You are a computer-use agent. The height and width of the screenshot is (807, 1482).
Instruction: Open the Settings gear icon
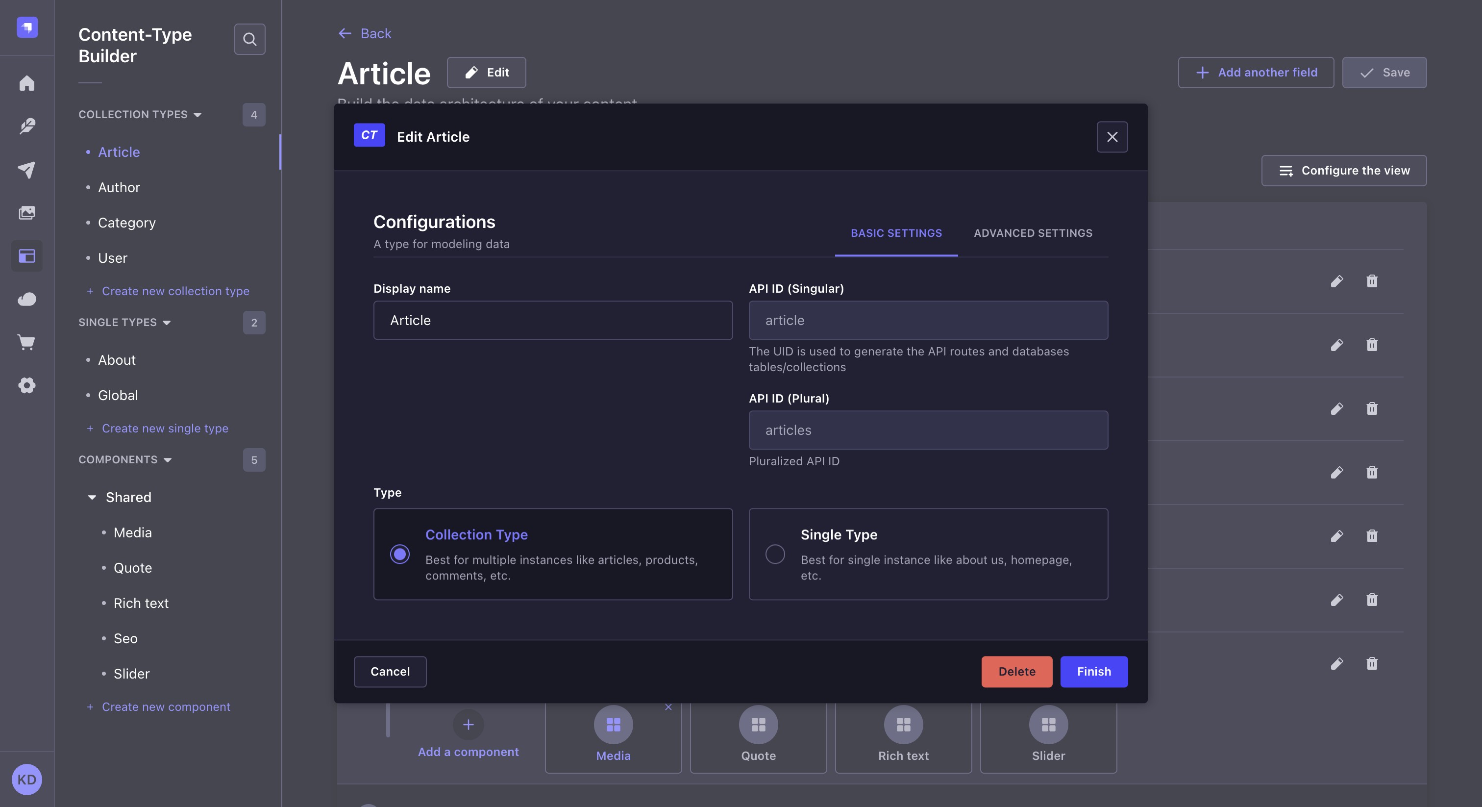click(x=27, y=385)
